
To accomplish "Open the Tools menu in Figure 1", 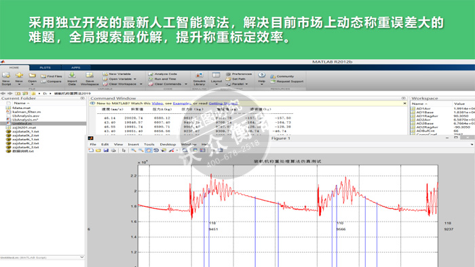I will coord(149,144).
